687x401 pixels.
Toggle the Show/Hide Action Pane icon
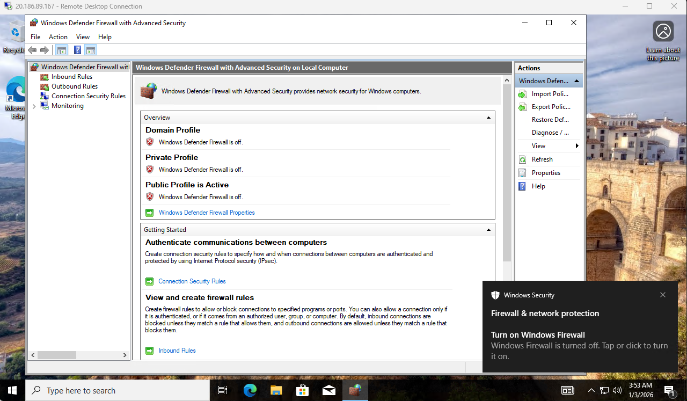pyautogui.click(x=90, y=50)
